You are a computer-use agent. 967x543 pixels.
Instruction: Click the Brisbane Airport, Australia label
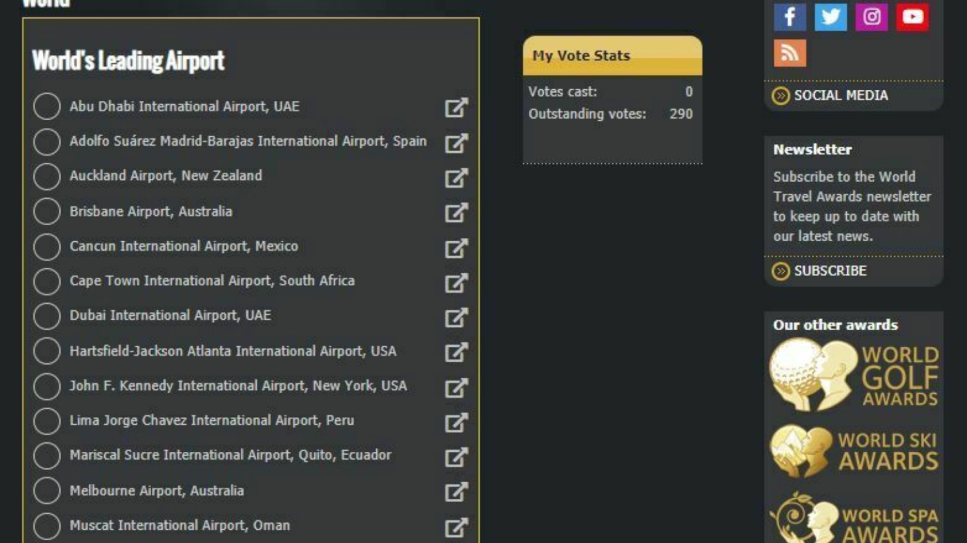[x=151, y=211]
